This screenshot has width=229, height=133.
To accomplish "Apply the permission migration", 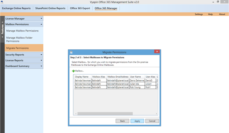I will 137,121.
